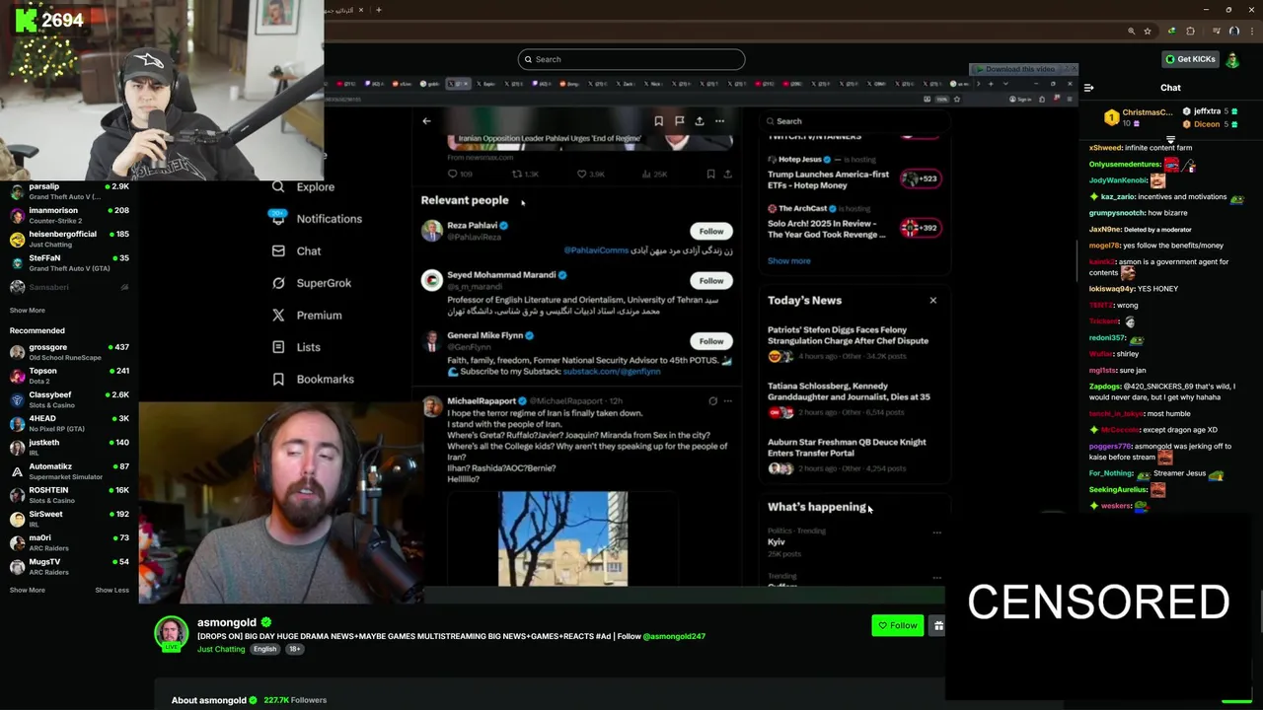
Task: Follow Reza Pahlavi
Action: tap(711, 232)
